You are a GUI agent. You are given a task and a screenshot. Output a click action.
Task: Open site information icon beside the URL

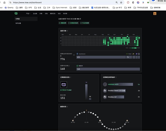pyautogui.click(x=10, y=2)
